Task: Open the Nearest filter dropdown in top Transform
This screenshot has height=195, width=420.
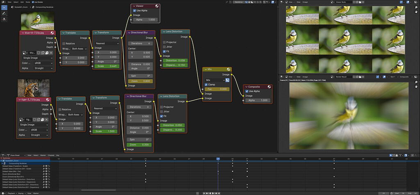Action: [106, 43]
